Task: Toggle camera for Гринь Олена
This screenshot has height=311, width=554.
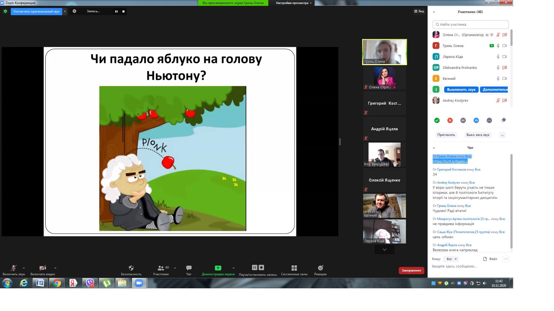Action: point(504,46)
